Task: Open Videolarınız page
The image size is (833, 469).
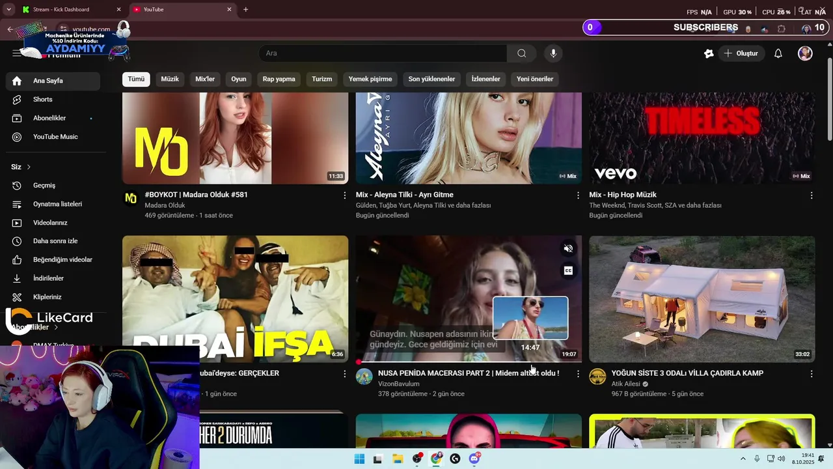Action: pyautogui.click(x=53, y=223)
